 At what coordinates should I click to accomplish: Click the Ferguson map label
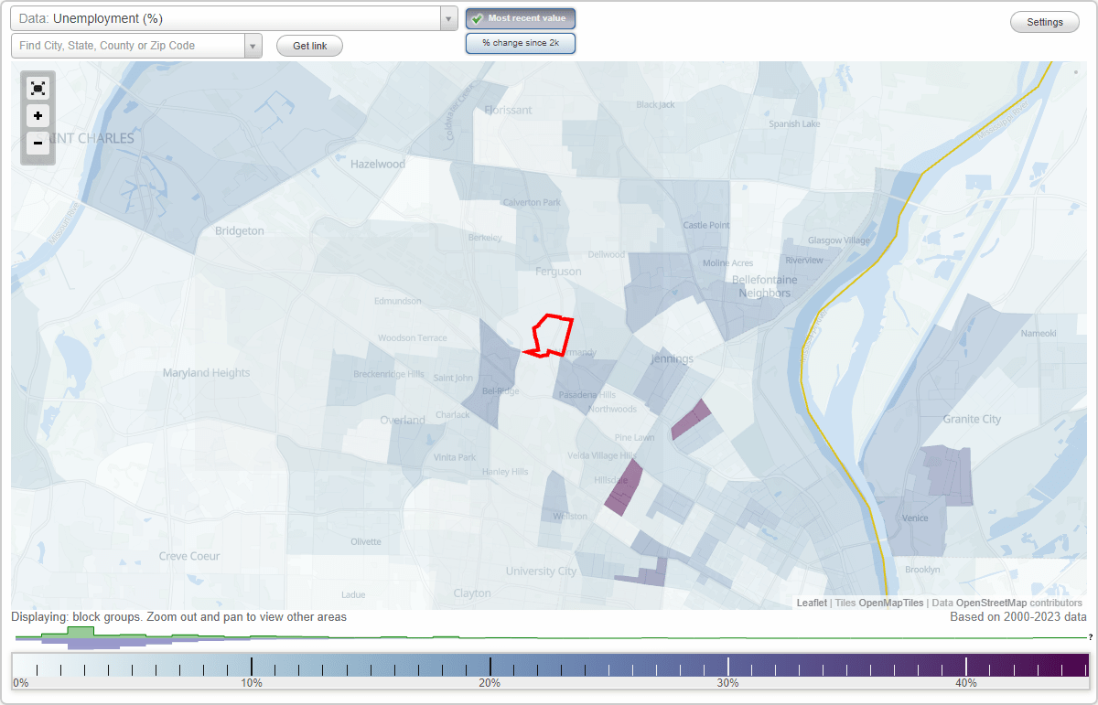click(558, 272)
